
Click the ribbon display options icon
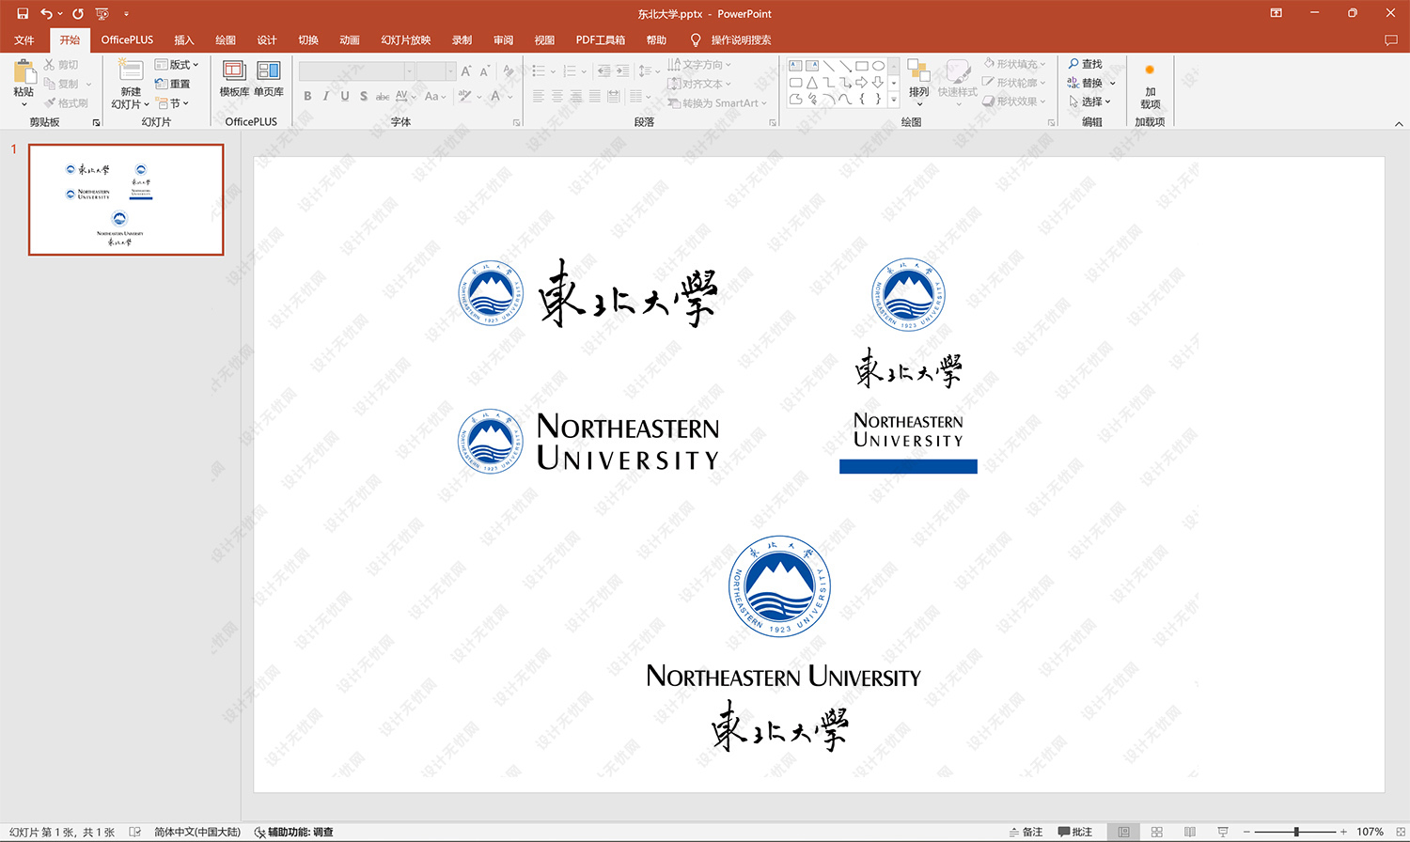coord(1276,13)
